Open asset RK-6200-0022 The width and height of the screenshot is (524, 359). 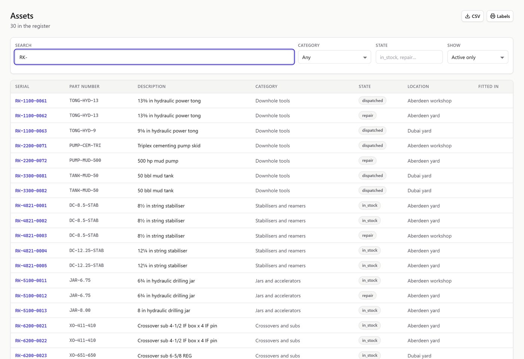(x=31, y=341)
